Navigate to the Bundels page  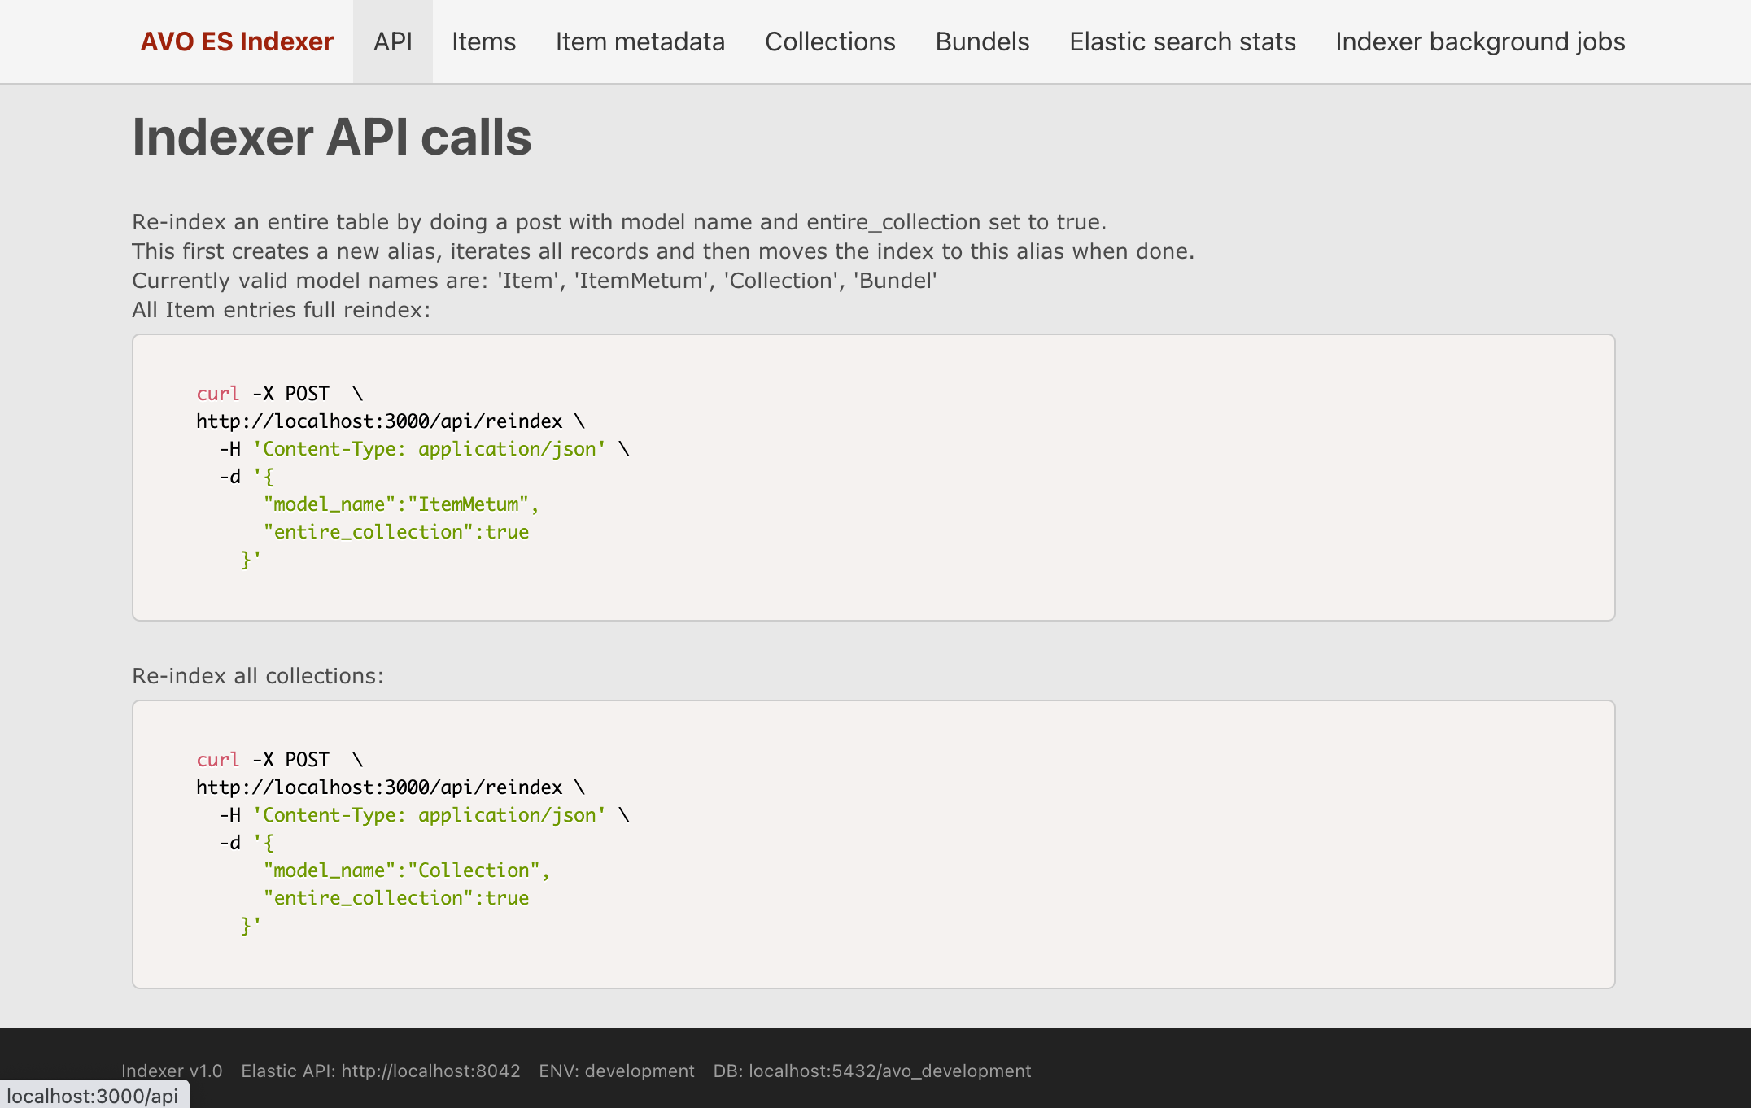tap(982, 41)
